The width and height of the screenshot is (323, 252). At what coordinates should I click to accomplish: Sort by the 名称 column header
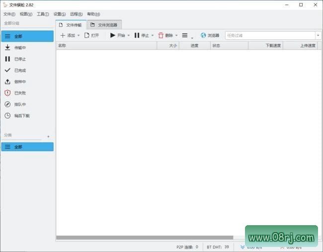[106, 46]
